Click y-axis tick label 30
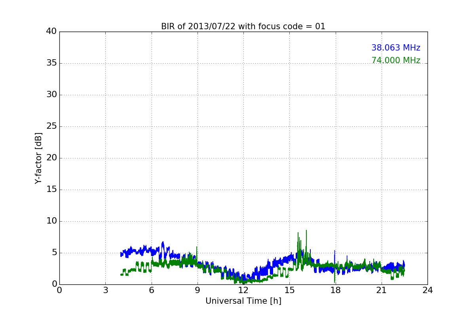The image size is (475, 316). [x=51, y=95]
